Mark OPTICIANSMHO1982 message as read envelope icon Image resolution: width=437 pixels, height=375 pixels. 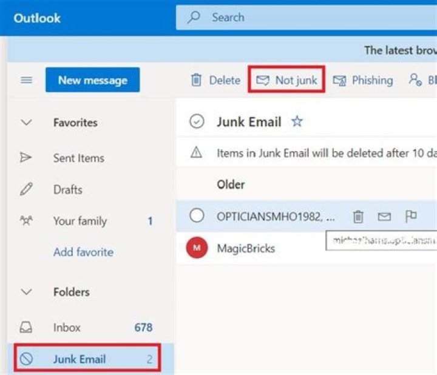click(384, 217)
